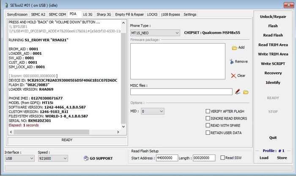The width and height of the screenshot is (296, 176).
Task: Open the Phone Type dropdown MT15_NEO
Action: [155, 33]
